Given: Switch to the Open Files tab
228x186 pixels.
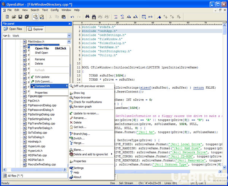Looking at the screenshot, I should click(13, 29).
